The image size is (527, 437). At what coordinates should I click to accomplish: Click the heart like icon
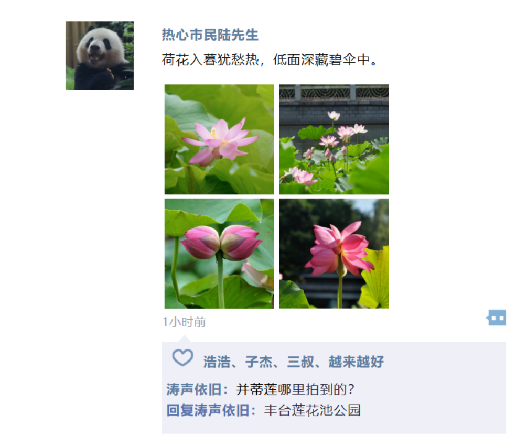coord(183,357)
